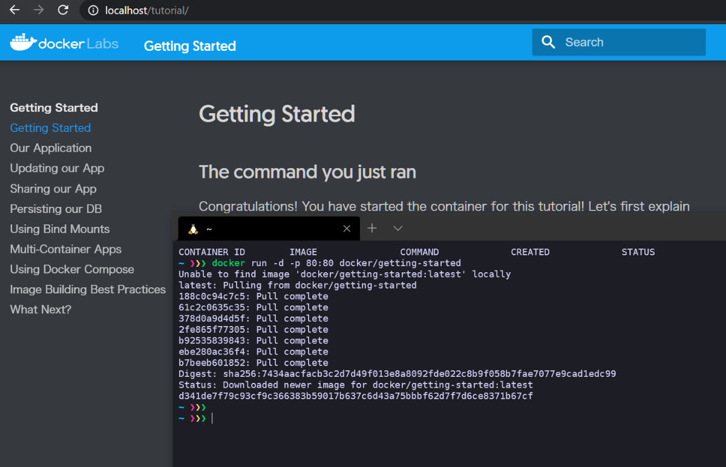Viewport: 726px width, 467px height.
Task: Close the terminal tab with the X
Action: 347,229
